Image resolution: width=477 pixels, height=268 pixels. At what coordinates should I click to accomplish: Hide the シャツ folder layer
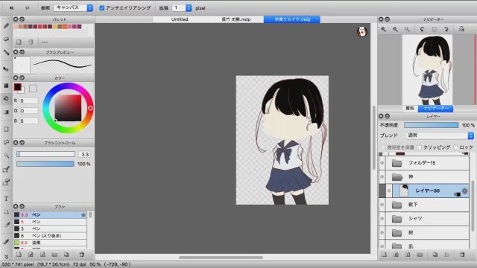pos(382,218)
